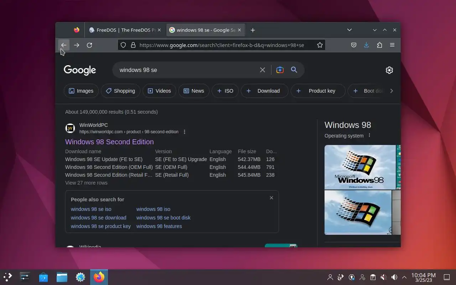
Task: Open Firefox extensions puzzle icon
Action: tap(379, 45)
